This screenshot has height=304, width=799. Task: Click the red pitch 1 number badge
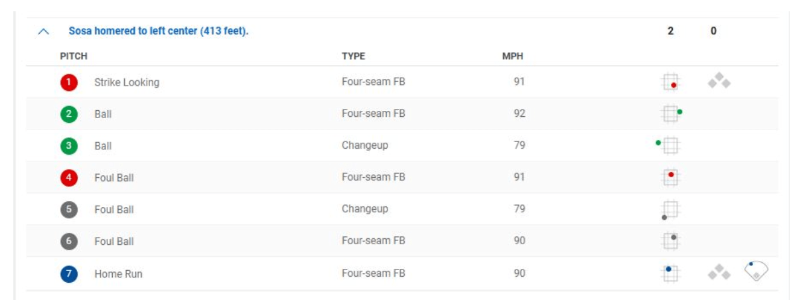[69, 83]
